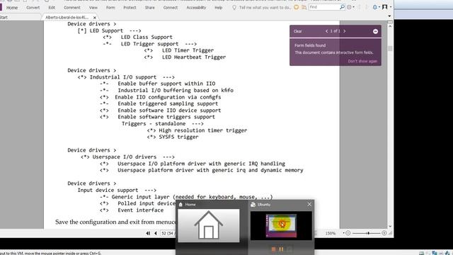453x255 pixels.
Task: Open the Comment ribbon tab
Action: pos(72,8)
